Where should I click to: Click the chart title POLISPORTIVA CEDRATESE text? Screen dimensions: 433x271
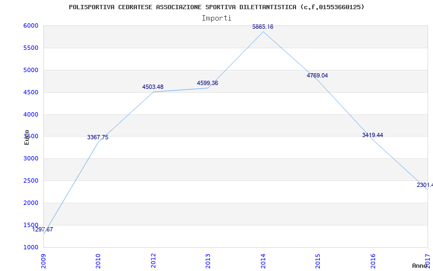(216, 7)
